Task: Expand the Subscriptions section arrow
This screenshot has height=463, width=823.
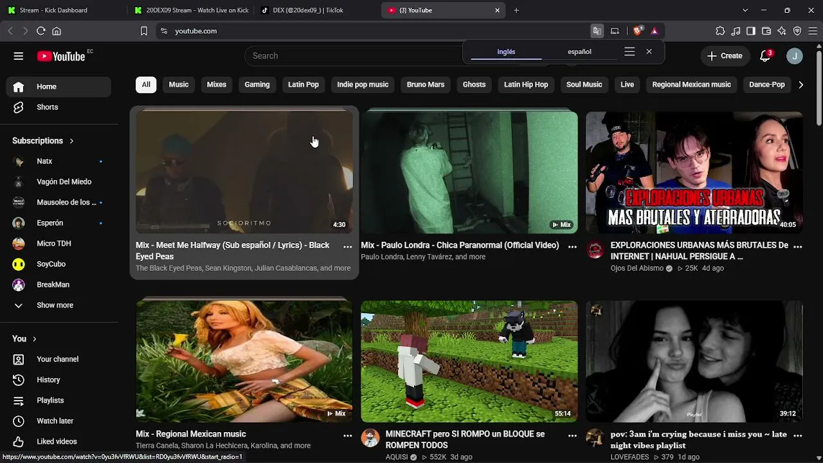Action: coord(71,141)
